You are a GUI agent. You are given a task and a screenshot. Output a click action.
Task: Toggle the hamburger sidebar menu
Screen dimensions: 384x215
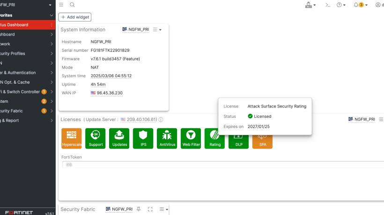pos(61,5)
